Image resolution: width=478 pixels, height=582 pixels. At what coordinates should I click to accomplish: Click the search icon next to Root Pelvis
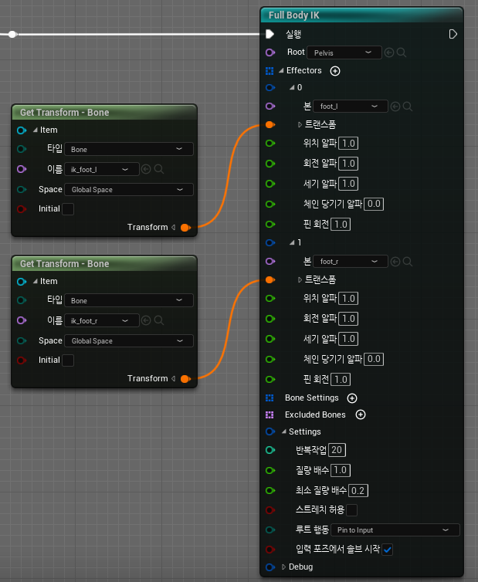[x=402, y=52]
